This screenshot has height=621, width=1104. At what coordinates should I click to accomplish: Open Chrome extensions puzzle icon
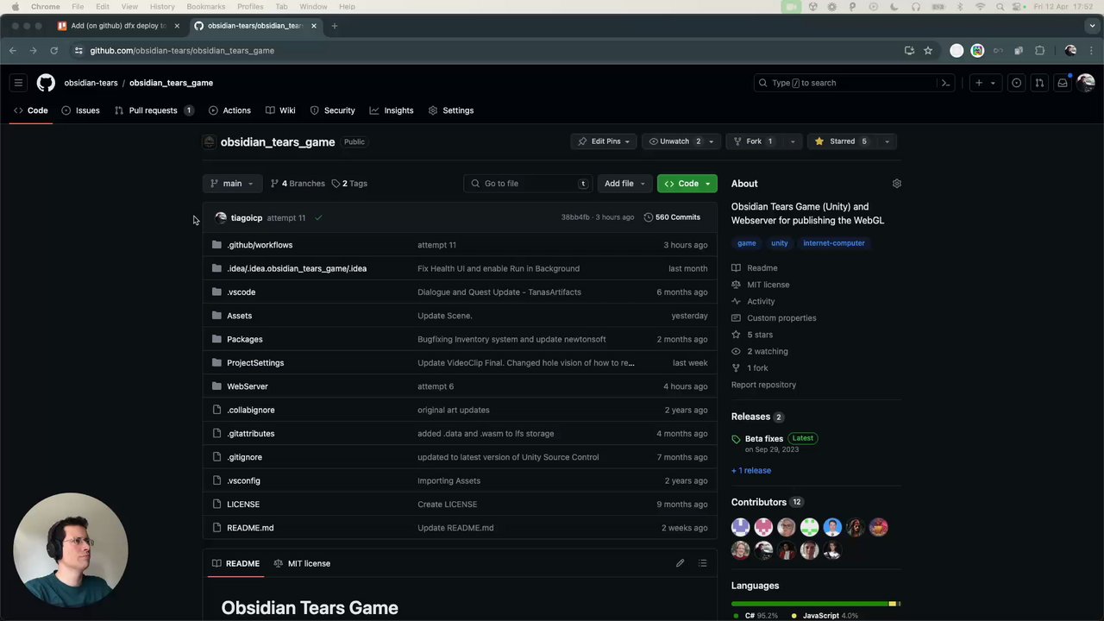(1039, 51)
